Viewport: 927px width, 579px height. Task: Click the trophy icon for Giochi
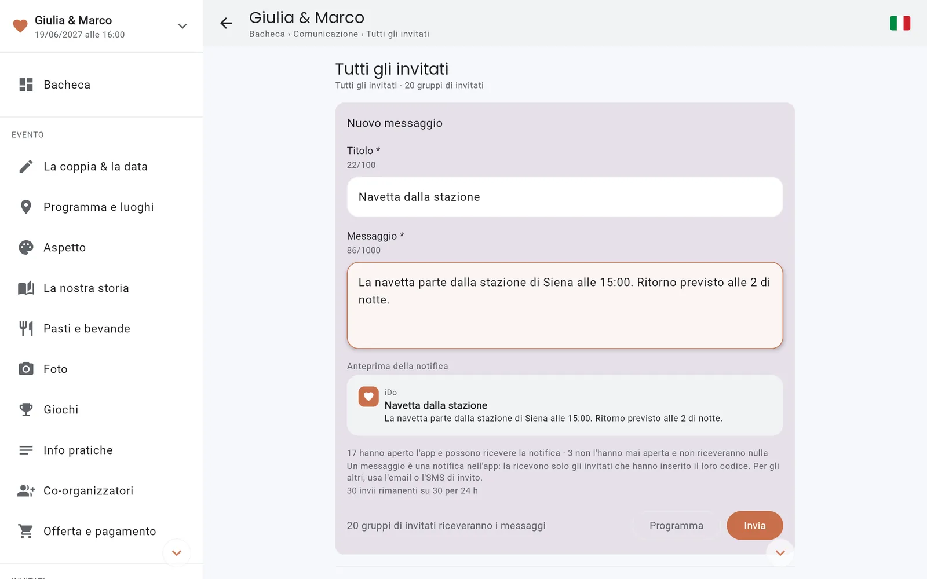tap(26, 410)
